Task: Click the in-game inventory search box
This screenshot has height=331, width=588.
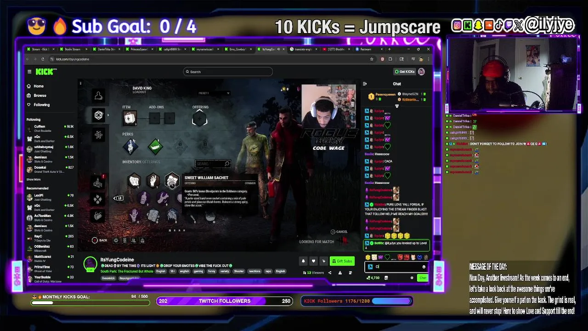Action: (213, 164)
